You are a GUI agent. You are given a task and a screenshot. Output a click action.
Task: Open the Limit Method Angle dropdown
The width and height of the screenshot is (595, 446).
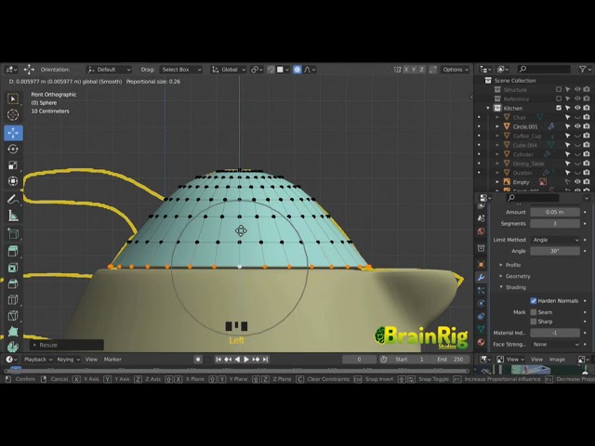click(x=555, y=240)
